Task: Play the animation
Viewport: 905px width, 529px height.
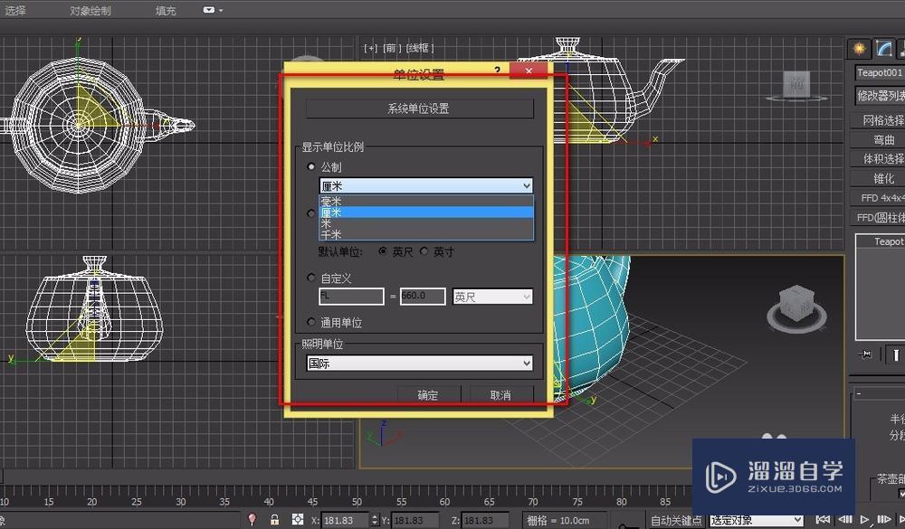Action: click(x=864, y=520)
